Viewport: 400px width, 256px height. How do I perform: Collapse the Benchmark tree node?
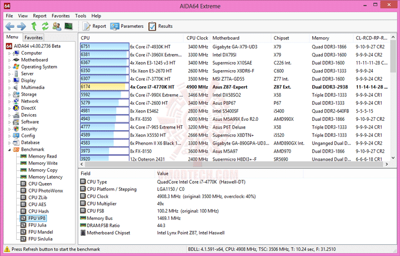point(9,150)
